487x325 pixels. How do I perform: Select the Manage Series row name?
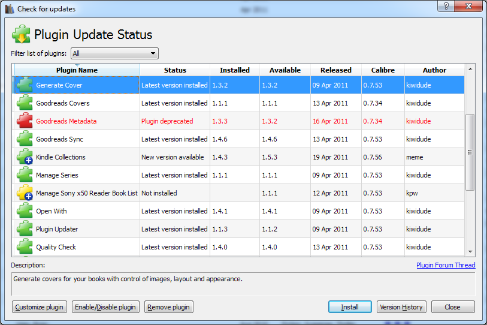click(x=57, y=176)
